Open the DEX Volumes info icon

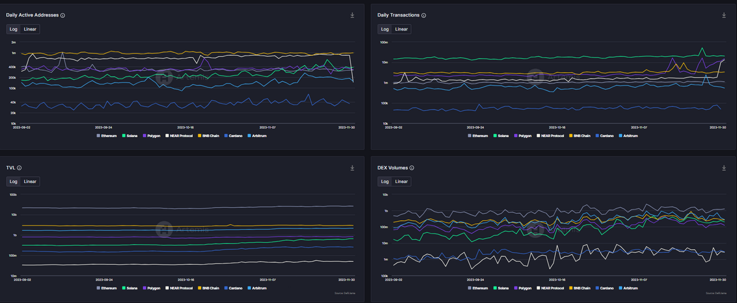[411, 167]
